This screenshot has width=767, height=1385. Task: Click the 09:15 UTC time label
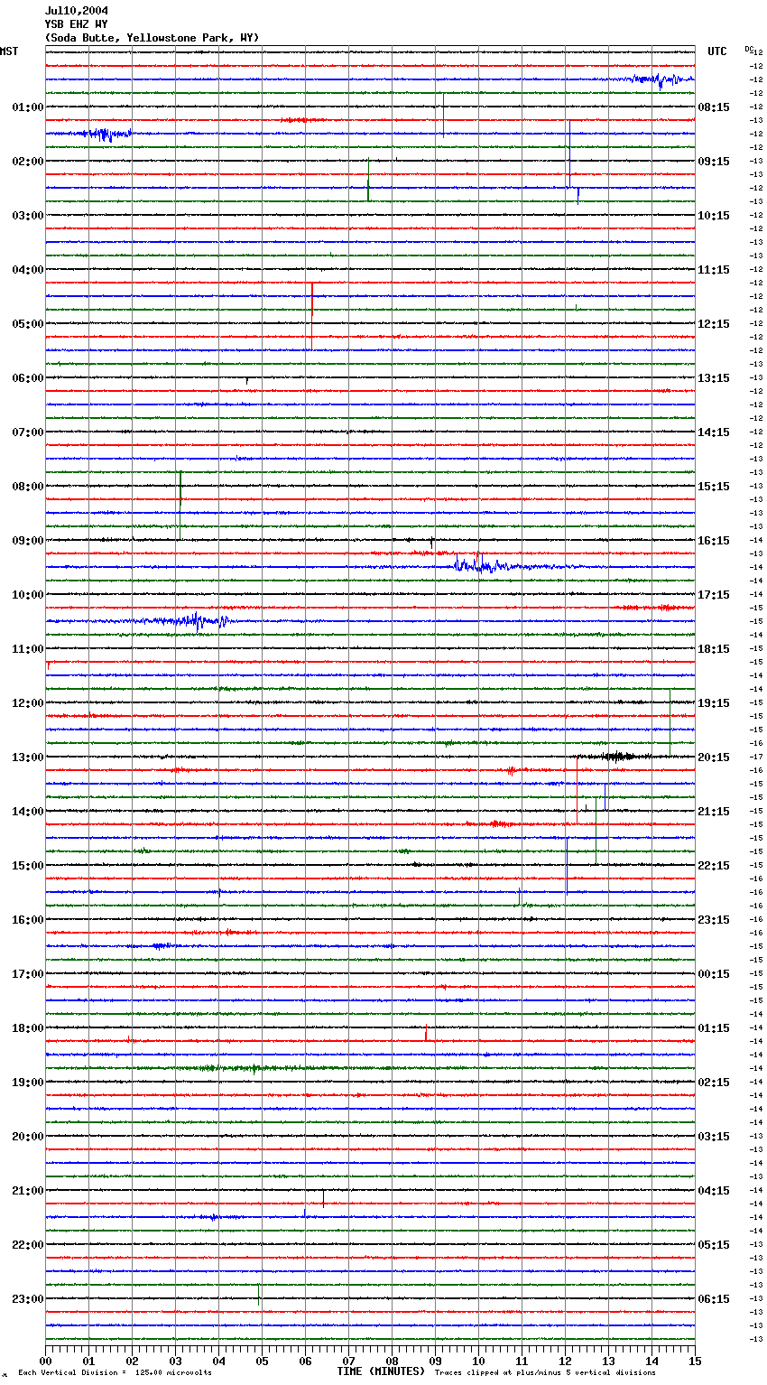point(714,162)
